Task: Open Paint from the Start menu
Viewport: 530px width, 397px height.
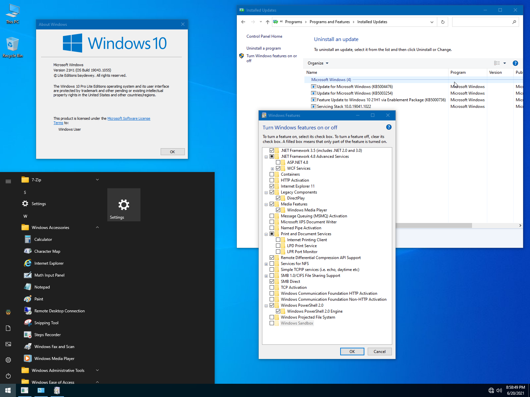Action: pos(38,299)
